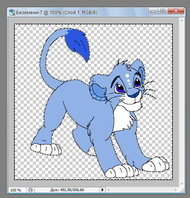
Task: Click the circular status icon beside the zoom field
Action: [x=31, y=190]
